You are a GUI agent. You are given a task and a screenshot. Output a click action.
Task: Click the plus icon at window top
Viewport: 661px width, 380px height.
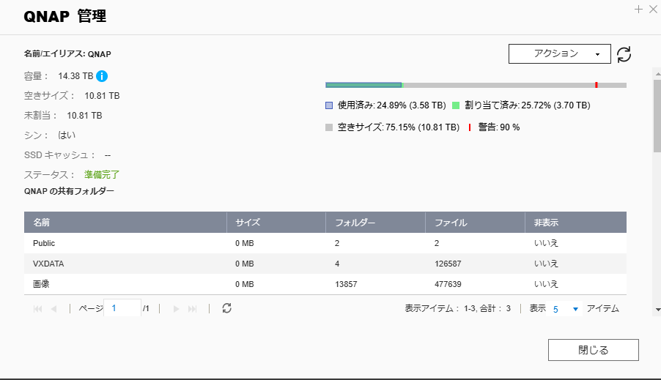pos(638,10)
